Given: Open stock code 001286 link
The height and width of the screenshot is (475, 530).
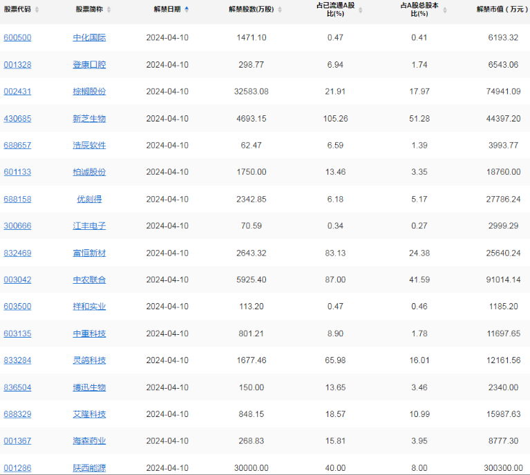Looking at the screenshot, I should (x=17, y=468).
